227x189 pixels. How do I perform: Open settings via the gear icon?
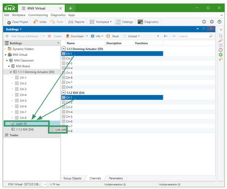click(x=212, y=22)
